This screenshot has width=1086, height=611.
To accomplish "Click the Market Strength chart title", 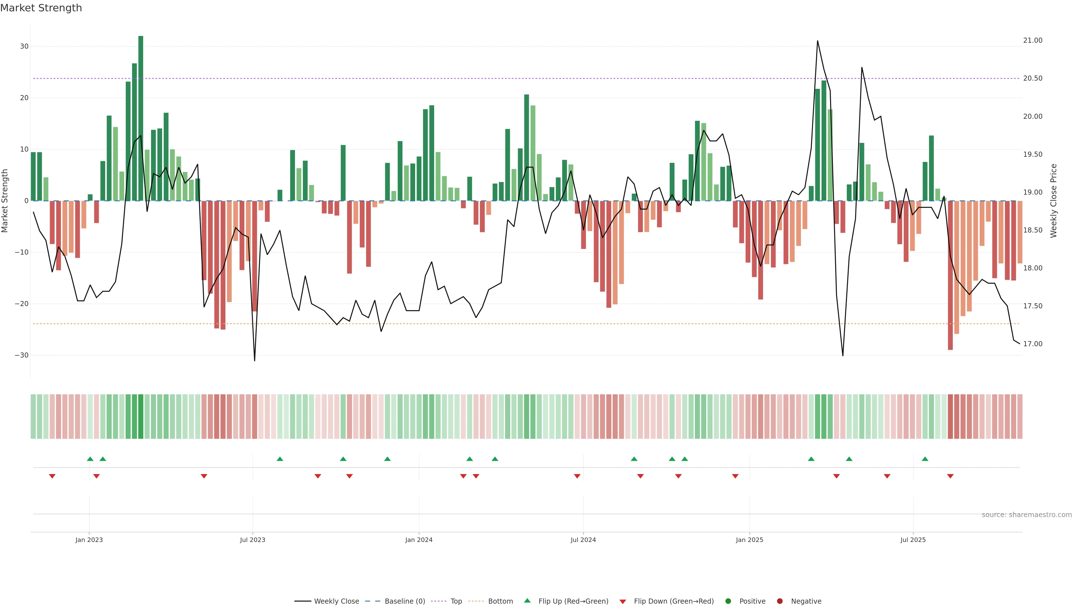I will [x=41, y=8].
